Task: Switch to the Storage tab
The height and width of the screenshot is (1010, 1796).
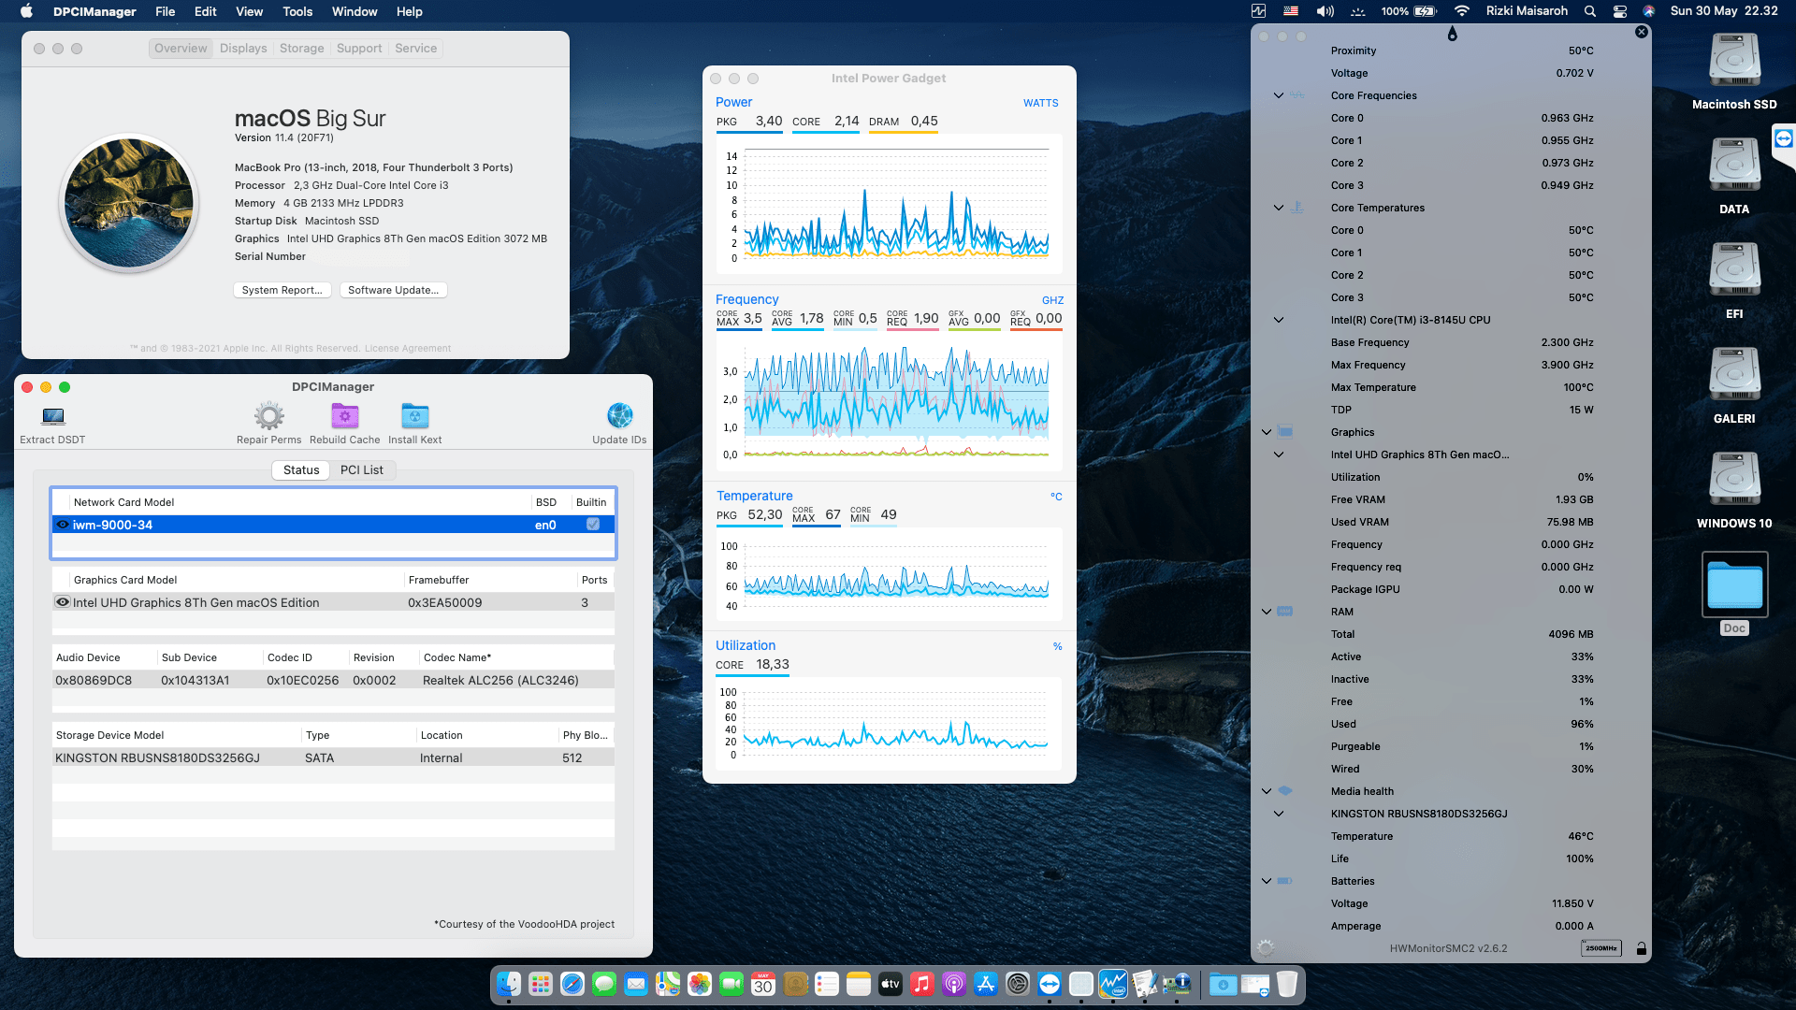Action: click(301, 49)
